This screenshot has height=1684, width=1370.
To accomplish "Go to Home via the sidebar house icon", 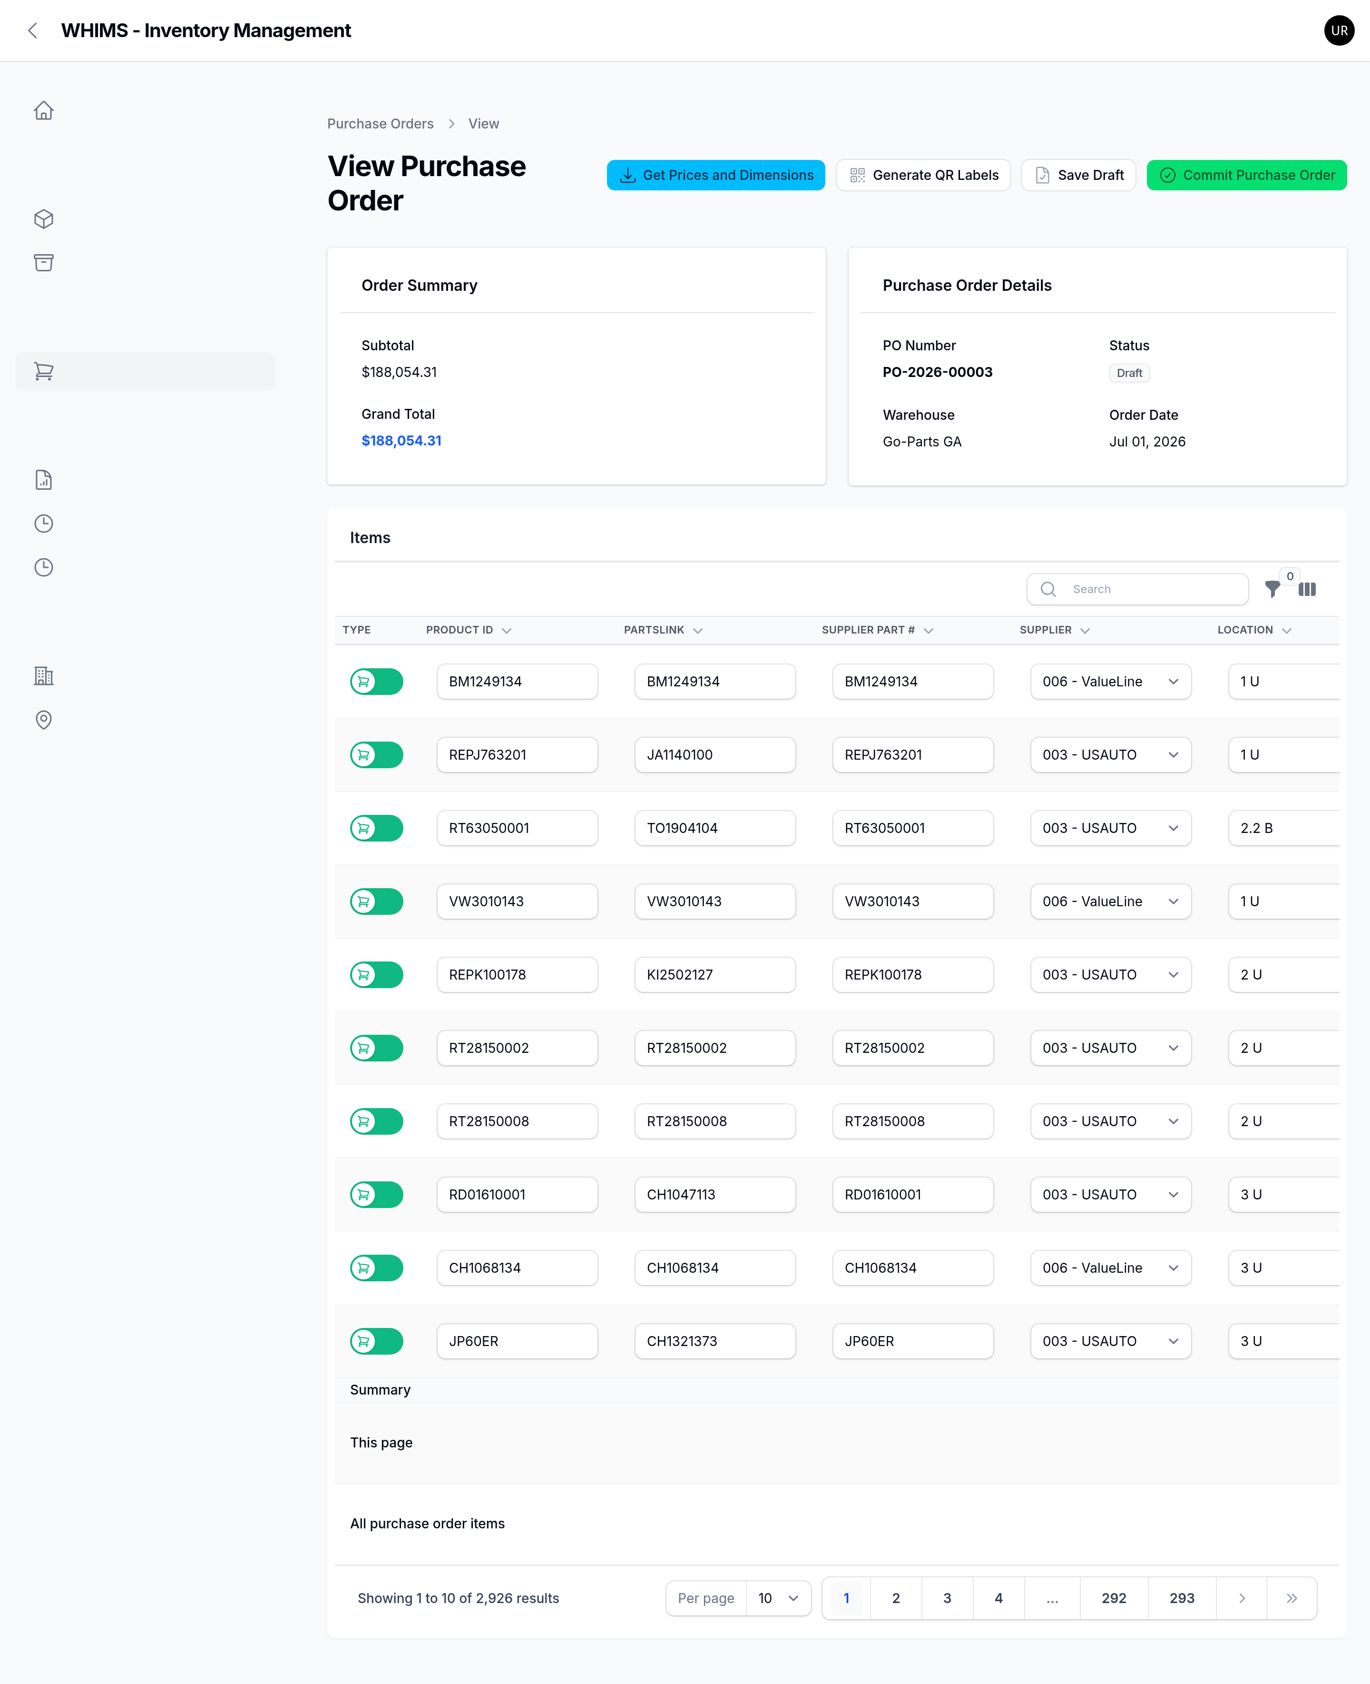I will point(43,110).
